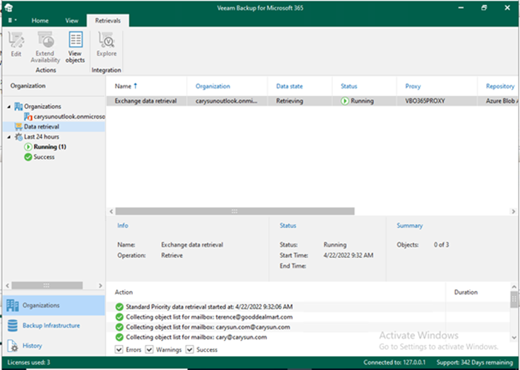
Task: Select the Exchange data retrieval row
Action: [312, 101]
